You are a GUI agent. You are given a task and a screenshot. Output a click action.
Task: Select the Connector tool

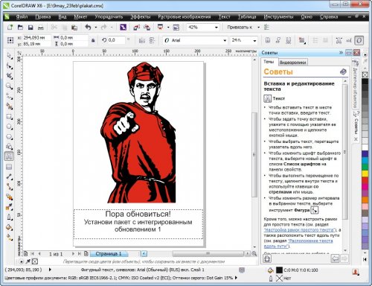(10, 187)
